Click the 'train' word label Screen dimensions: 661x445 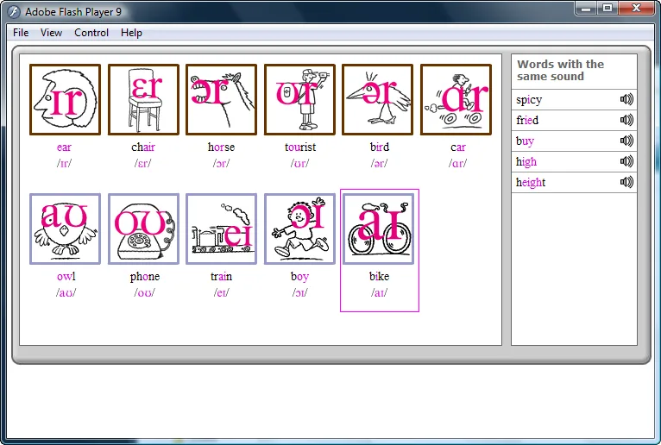pos(221,277)
